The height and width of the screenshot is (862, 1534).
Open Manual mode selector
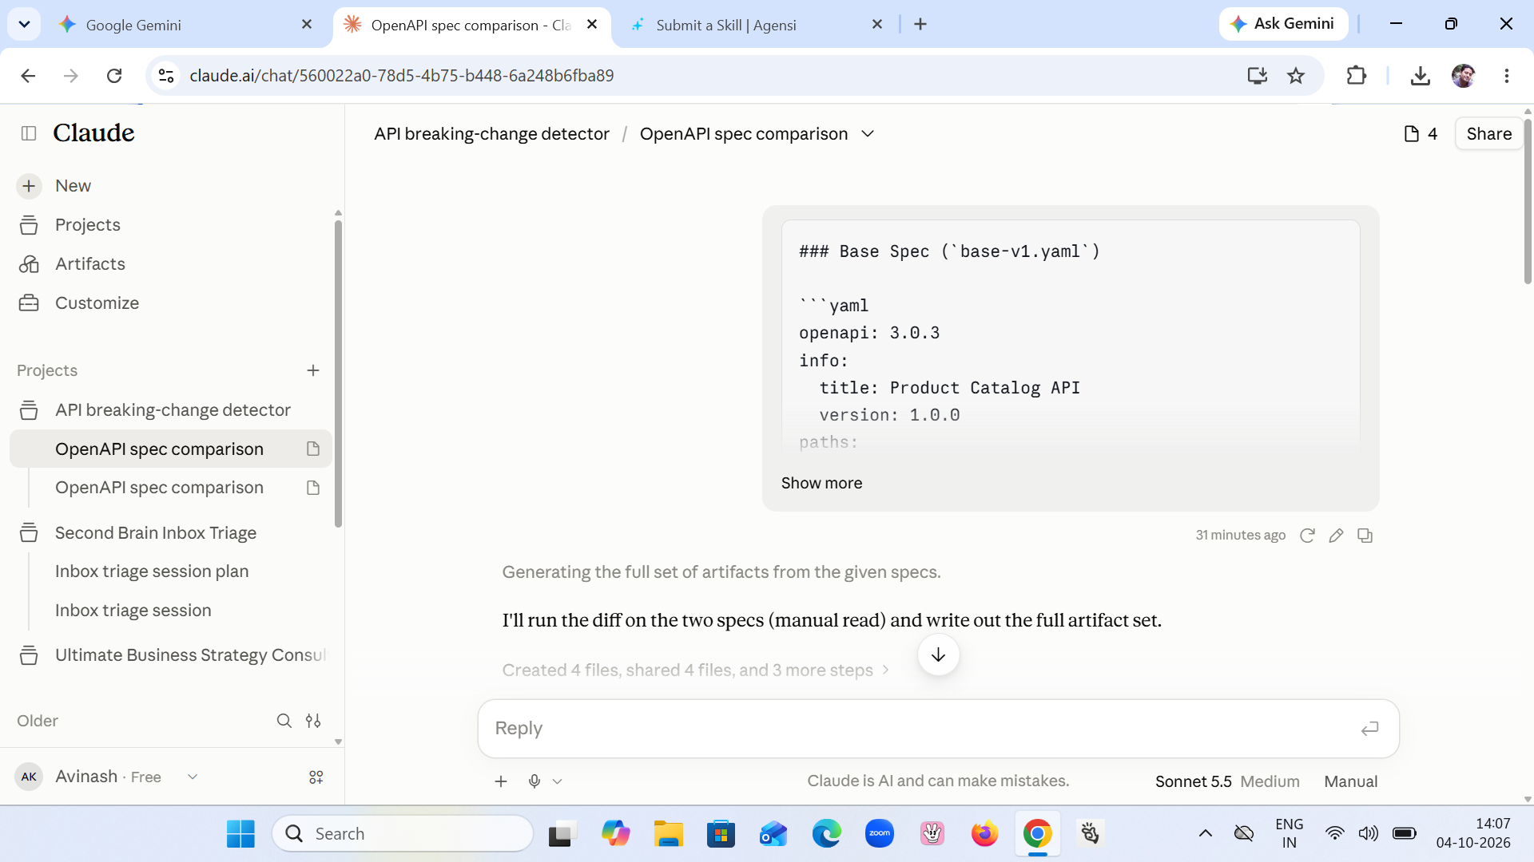tap(1350, 781)
